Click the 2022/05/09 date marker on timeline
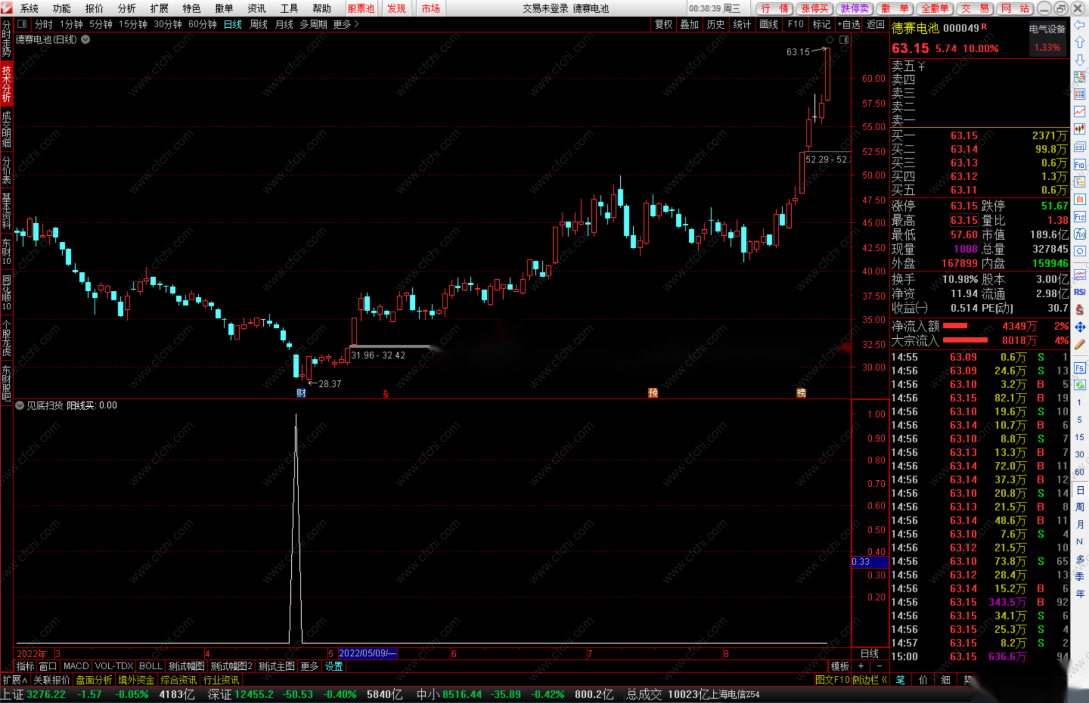Image resolution: width=1089 pixels, height=703 pixels. click(x=368, y=653)
